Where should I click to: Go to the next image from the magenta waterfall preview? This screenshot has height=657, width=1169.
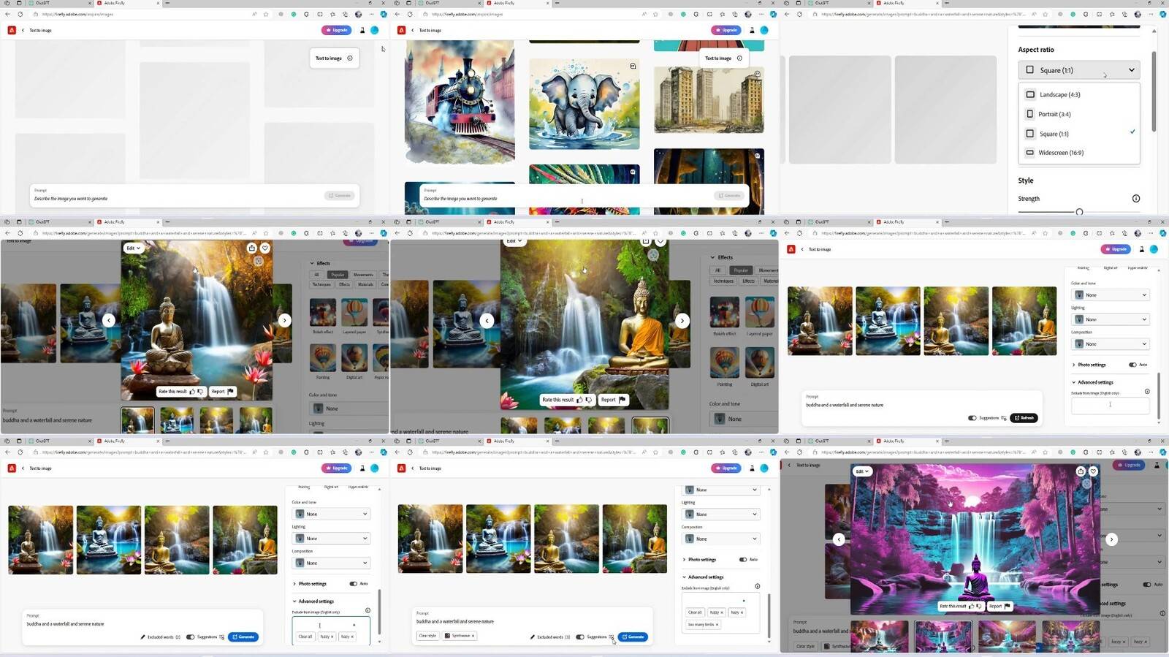click(x=1112, y=539)
